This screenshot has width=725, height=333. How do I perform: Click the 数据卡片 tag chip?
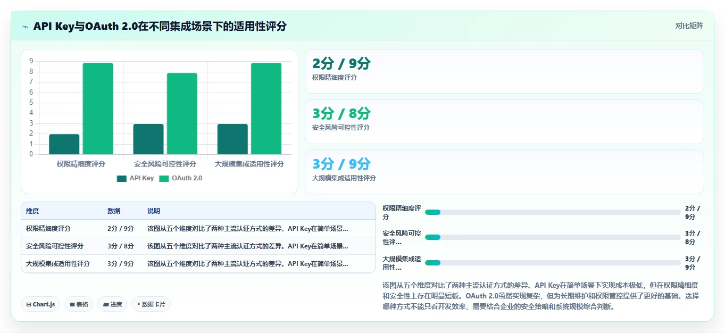tap(151, 304)
